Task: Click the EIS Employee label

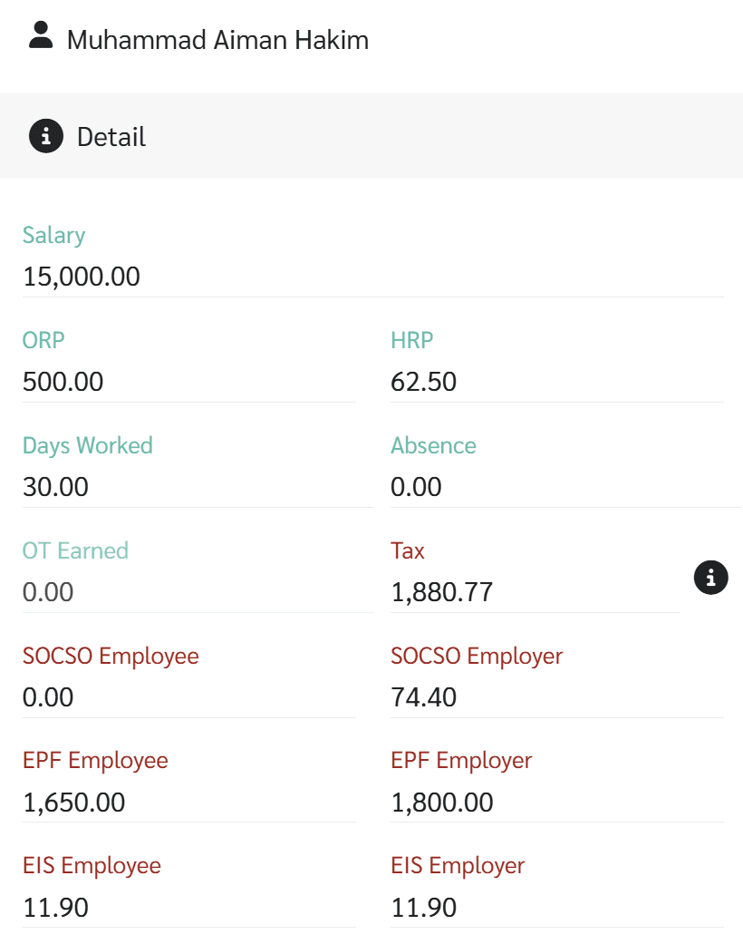Action: pyautogui.click(x=92, y=866)
